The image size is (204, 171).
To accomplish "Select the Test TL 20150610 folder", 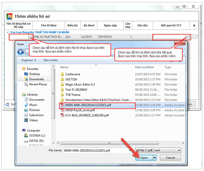I will [76, 90].
